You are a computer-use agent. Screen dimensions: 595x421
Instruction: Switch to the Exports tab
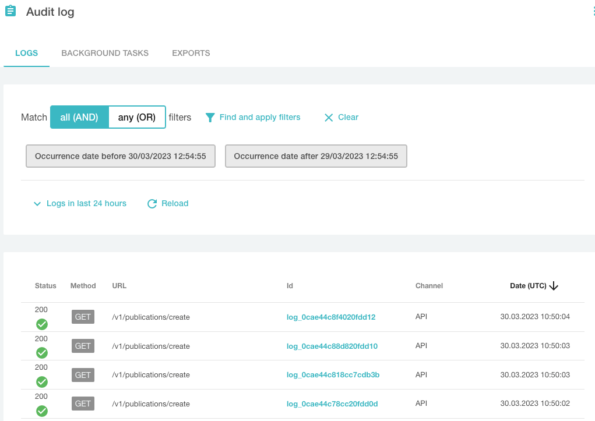pyautogui.click(x=191, y=53)
